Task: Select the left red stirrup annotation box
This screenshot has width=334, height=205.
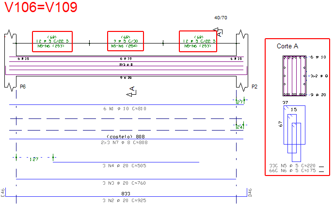Action: (52, 41)
